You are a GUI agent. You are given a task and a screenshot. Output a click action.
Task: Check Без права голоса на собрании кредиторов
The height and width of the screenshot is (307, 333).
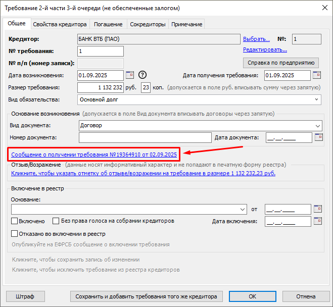[x=56, y=221]
